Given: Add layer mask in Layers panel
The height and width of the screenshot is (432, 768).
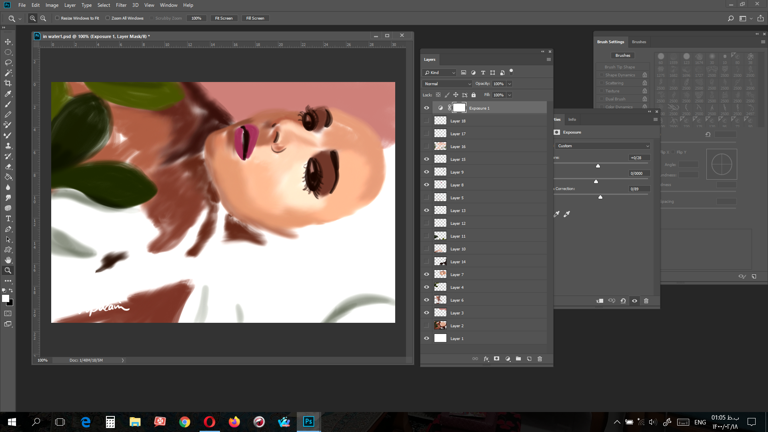Looking at the screenshot, I should [496, 359].
